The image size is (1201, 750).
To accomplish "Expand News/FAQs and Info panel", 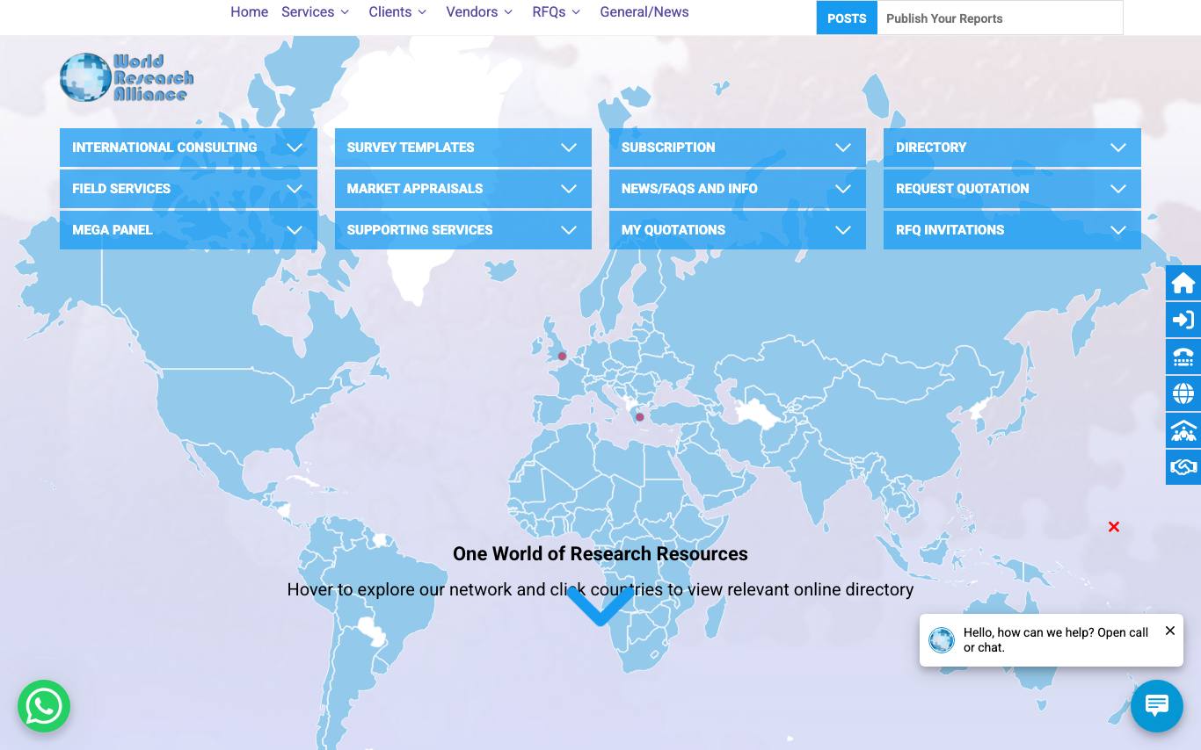I will [x=738, y=189].
